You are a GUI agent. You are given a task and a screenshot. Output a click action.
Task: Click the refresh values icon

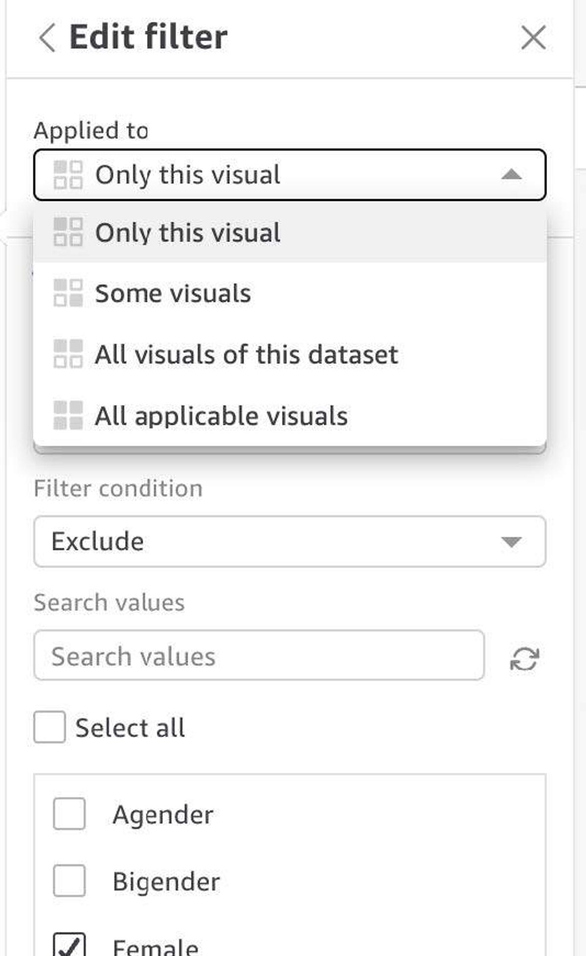(x=524, y=659)
